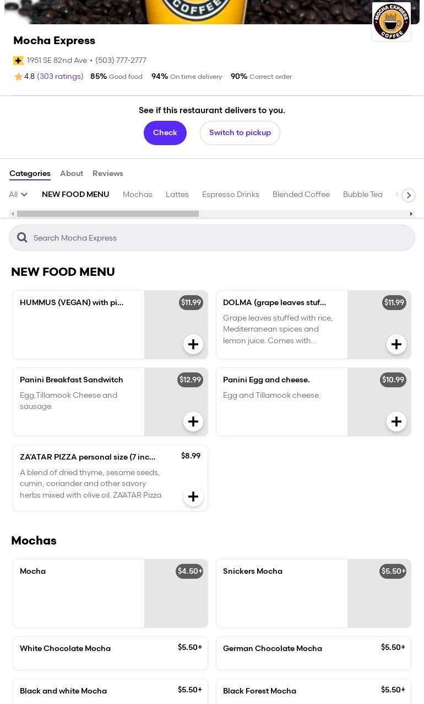Screen dimensions: 424x704
Task: Open the Reviews tab
Action: click(108, 173)
